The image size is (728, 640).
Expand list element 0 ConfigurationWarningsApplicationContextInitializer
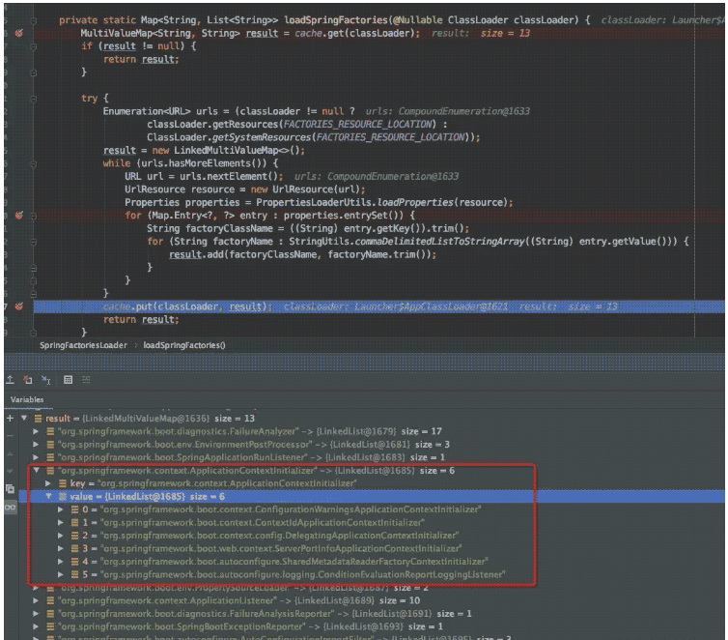click(61, 509)
